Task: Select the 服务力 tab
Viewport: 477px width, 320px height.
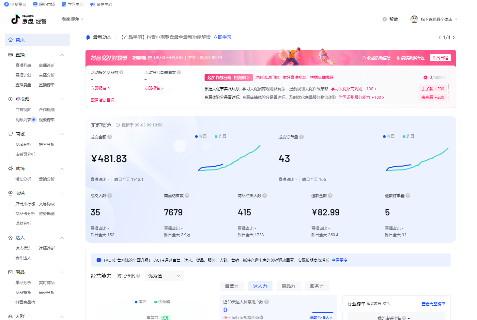Action: point(317,286)
